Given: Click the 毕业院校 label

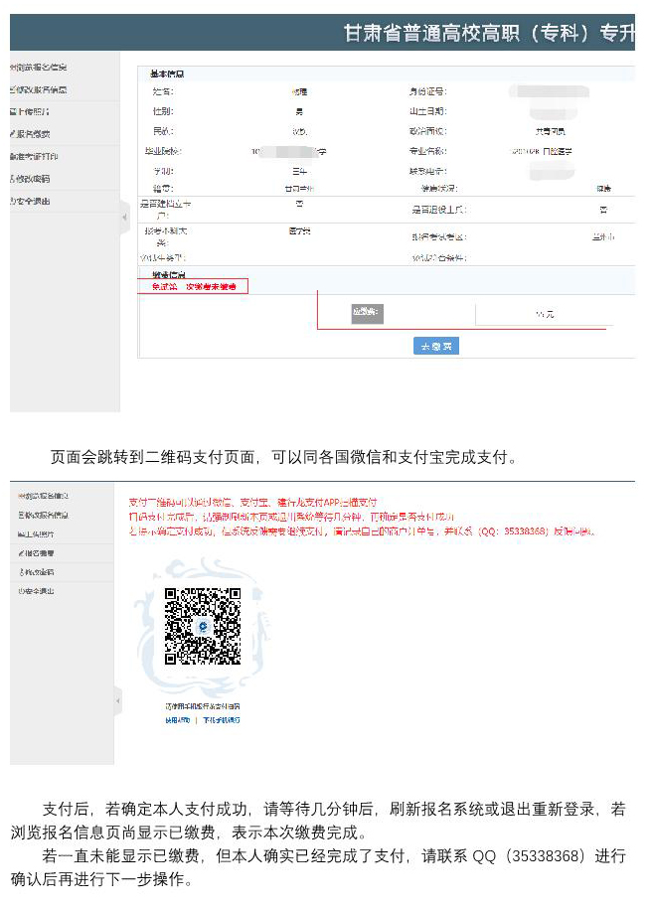Looking at the screenshot, I should [x=164, y=151].
